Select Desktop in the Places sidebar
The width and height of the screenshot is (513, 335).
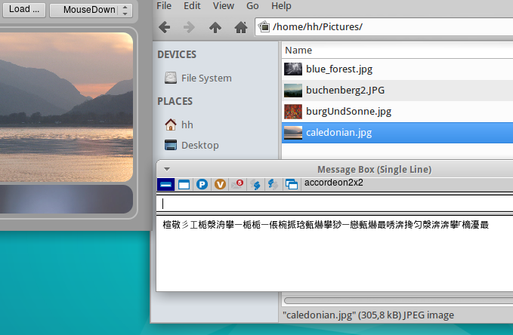click(199, 145)
